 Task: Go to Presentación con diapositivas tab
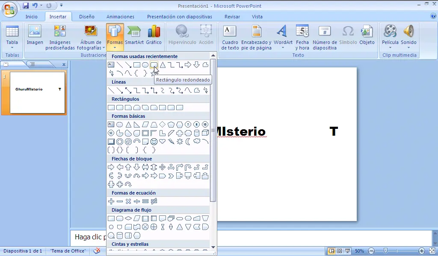180,17
